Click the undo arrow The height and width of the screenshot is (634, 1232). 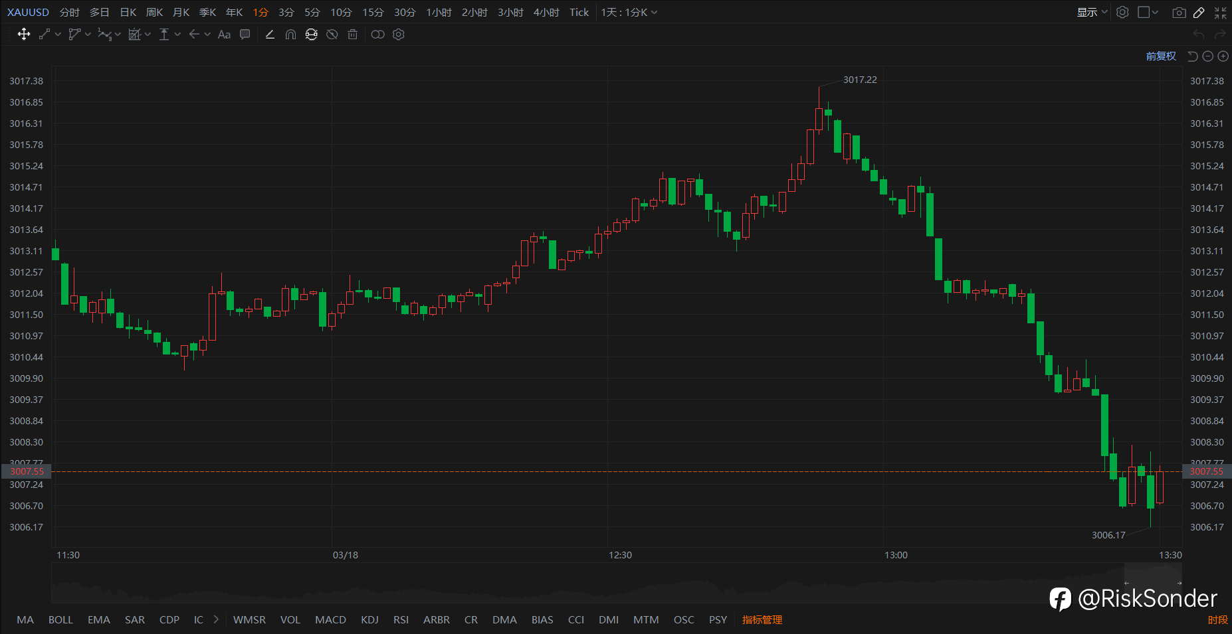click(x=1199, y=35)
